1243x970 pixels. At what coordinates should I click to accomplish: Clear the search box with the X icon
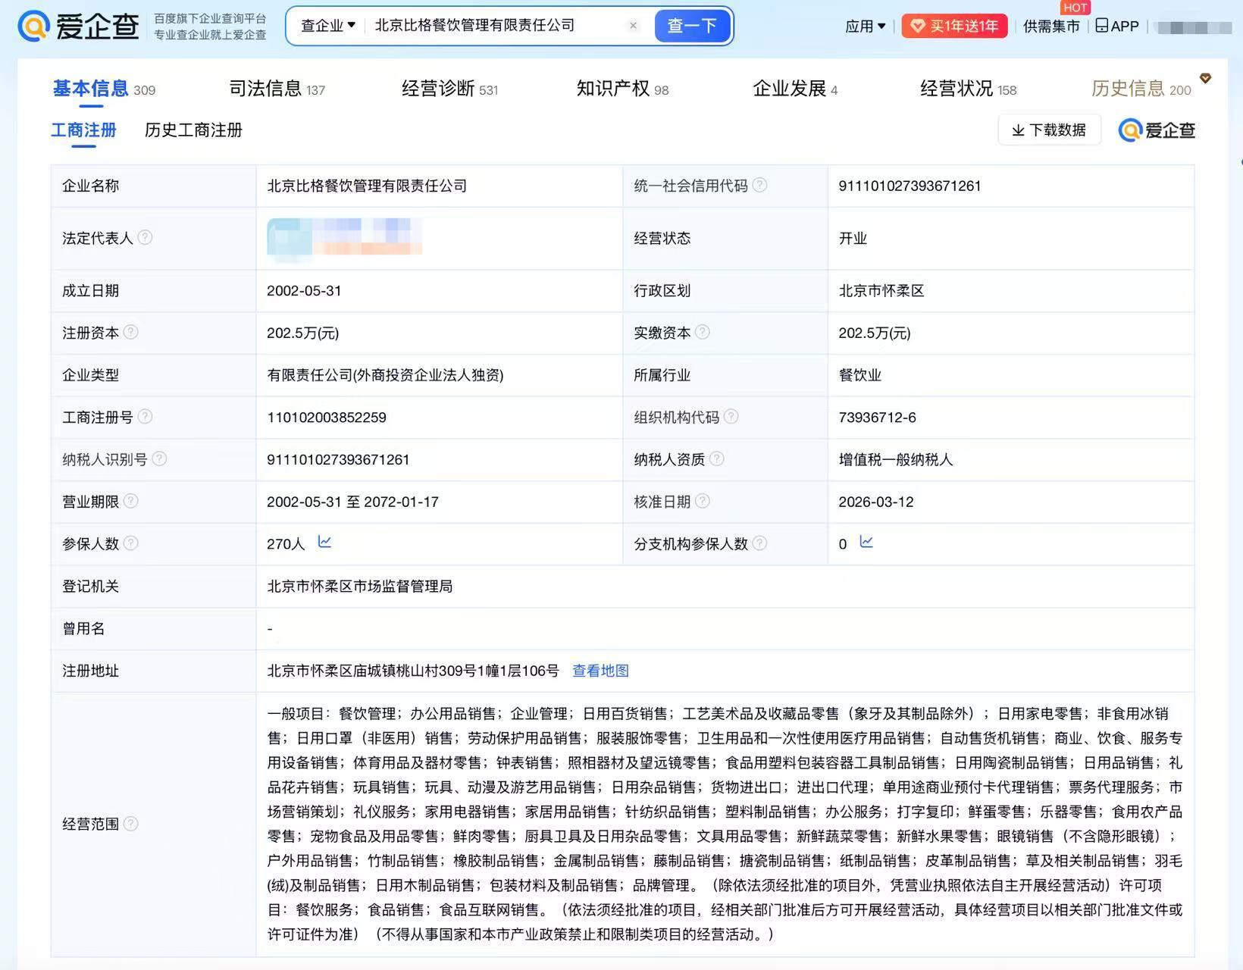click(633, 26)
